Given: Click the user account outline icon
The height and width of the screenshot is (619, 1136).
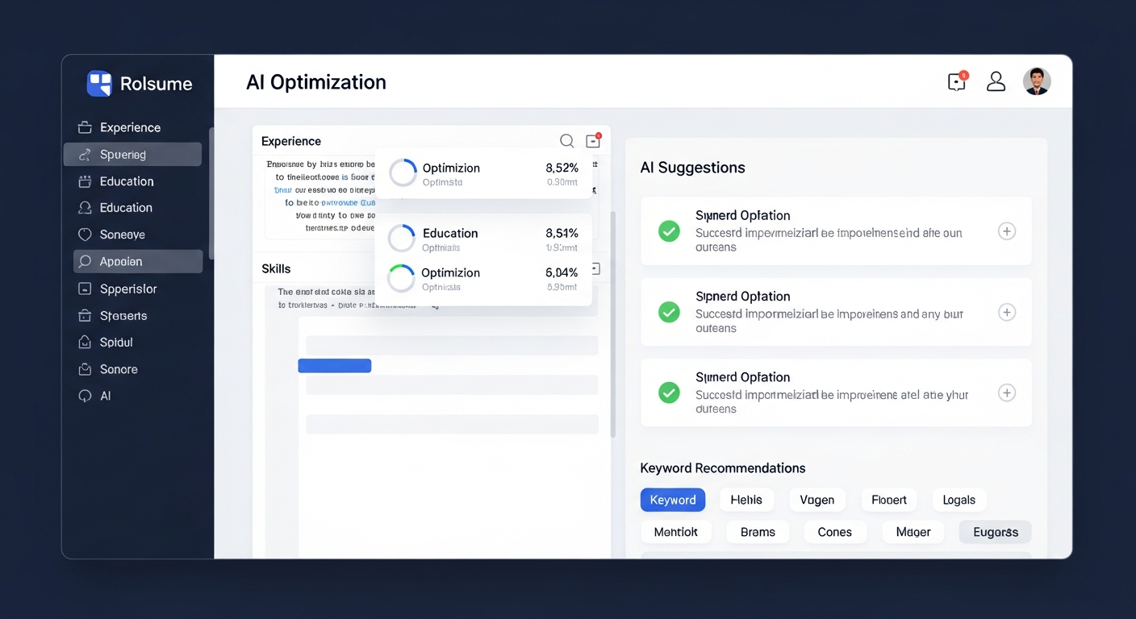Looking at the screenshot, I should point(996,81).
